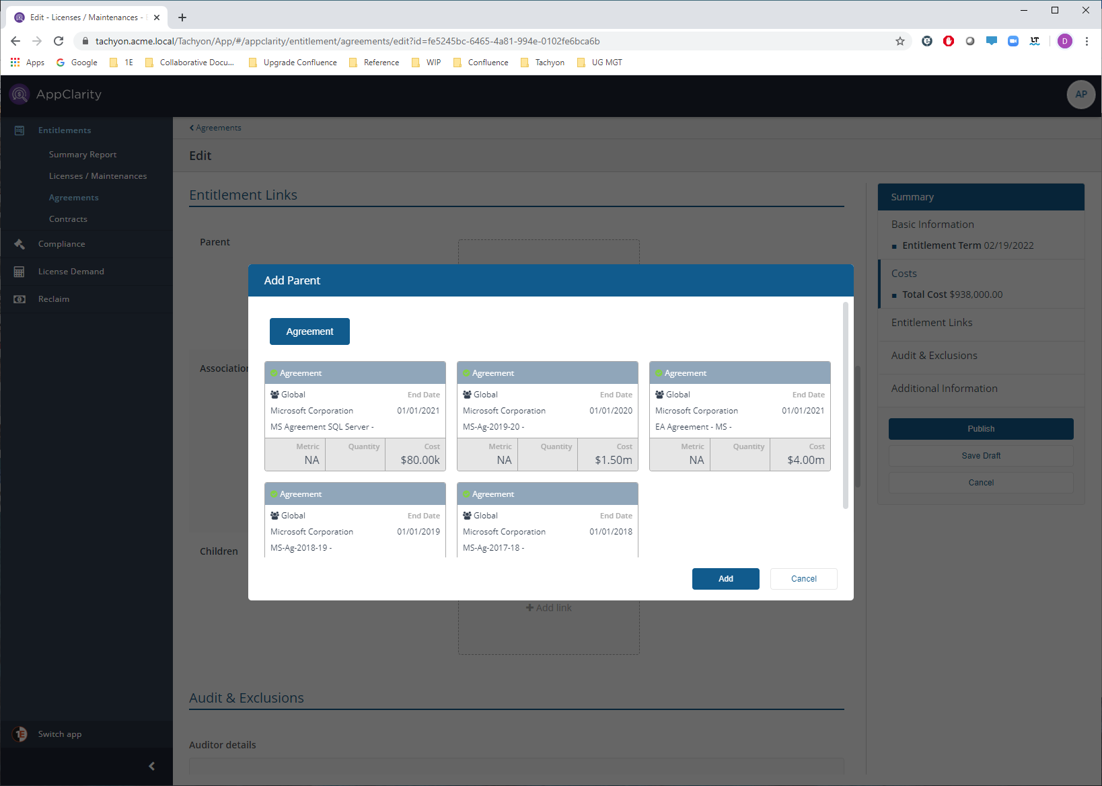Screen dimensions: 1102x786
Task: Click the License Demand calculator icon
Action: click(20, 272)
